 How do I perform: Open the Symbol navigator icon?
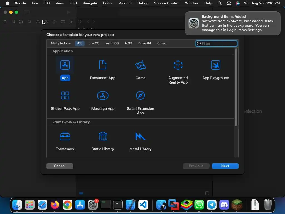tap(21, 22)
